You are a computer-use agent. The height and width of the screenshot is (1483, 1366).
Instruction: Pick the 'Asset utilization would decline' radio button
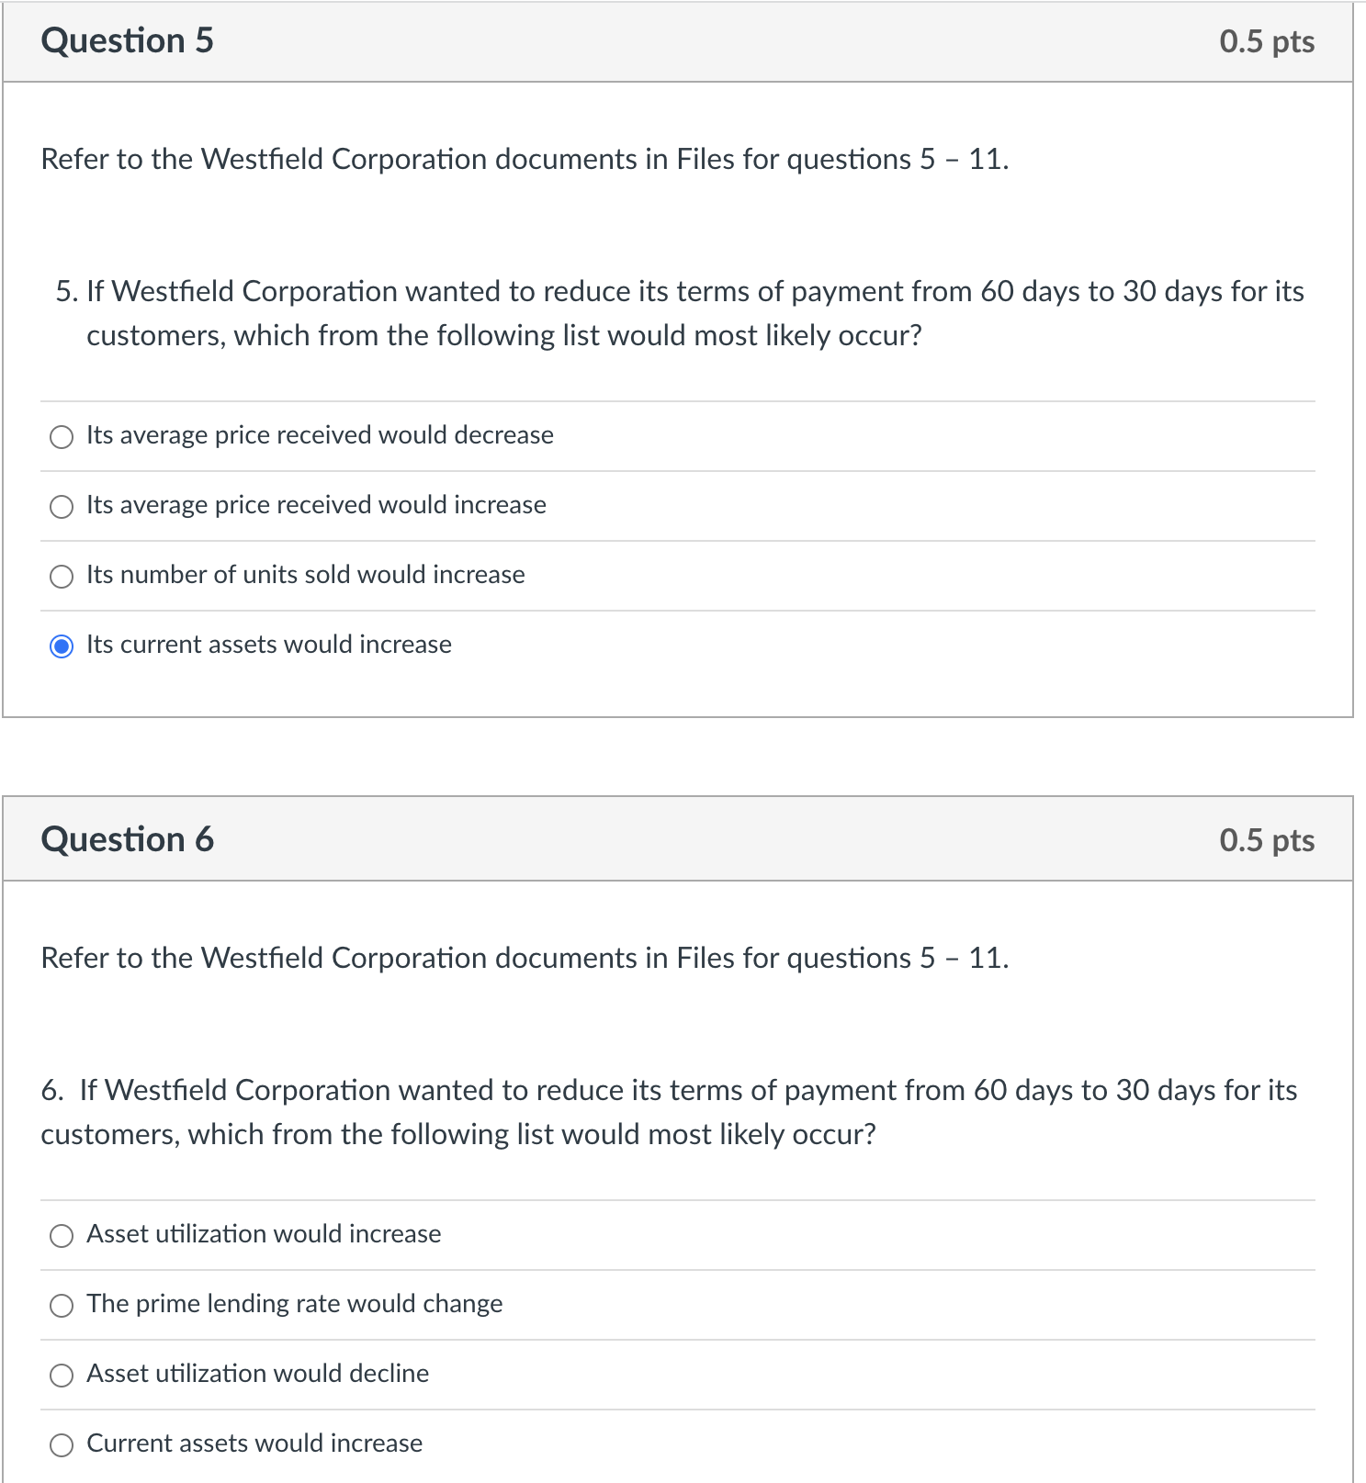62,1376
